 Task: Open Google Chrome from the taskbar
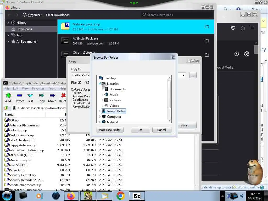tap(120, 196)
